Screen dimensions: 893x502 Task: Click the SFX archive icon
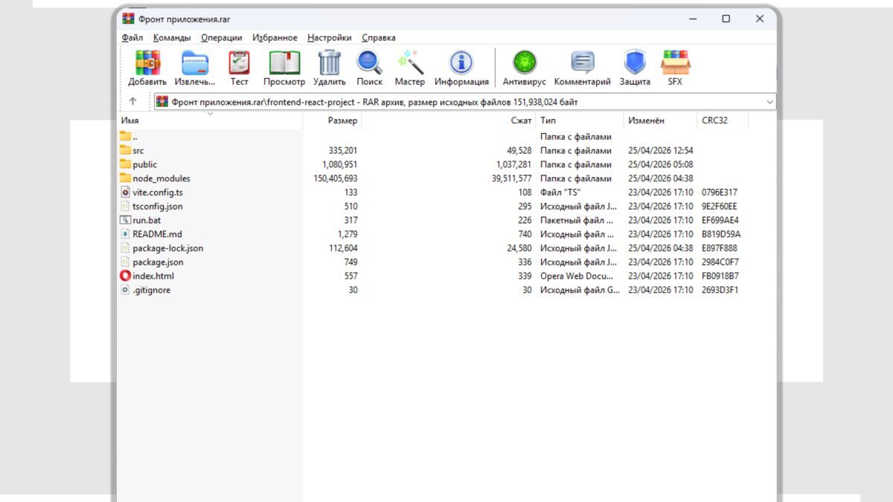tap(675, 62)
